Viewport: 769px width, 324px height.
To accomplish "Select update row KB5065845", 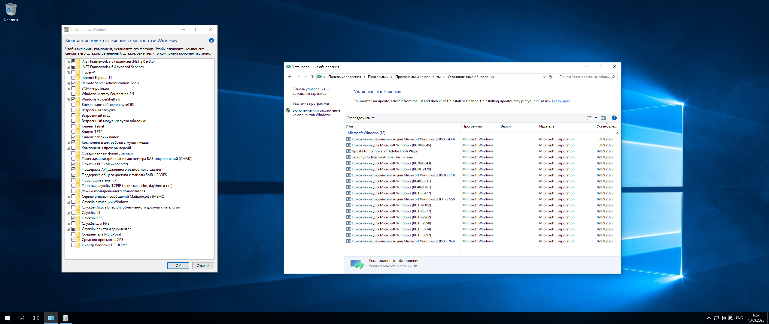I will point(482,145).
